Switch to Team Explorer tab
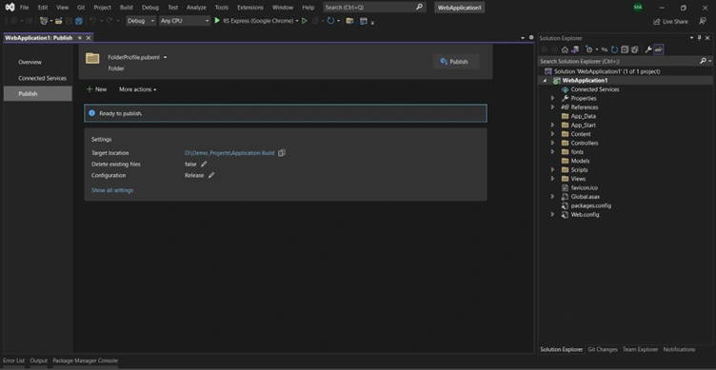Screen dimensions: 716x370 (x=640, y=349)
